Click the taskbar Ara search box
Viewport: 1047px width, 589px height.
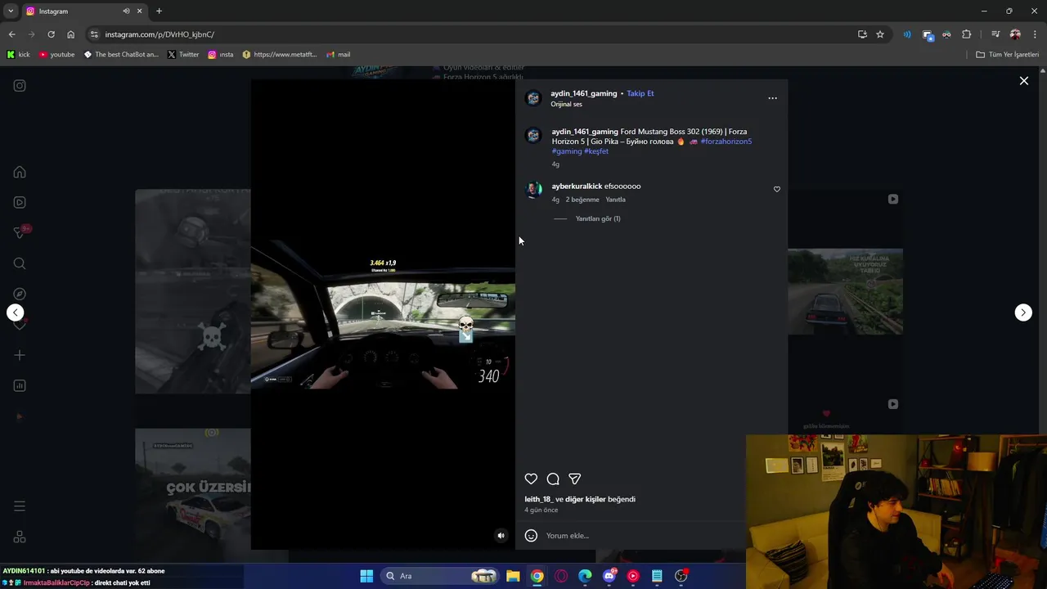point(441,576)
